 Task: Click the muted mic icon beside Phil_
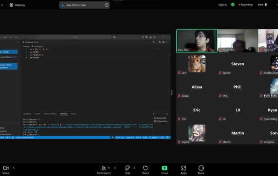[x=220, y=96]
